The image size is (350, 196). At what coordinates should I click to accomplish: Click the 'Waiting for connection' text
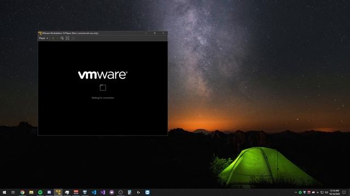click(x=103, y=98)
